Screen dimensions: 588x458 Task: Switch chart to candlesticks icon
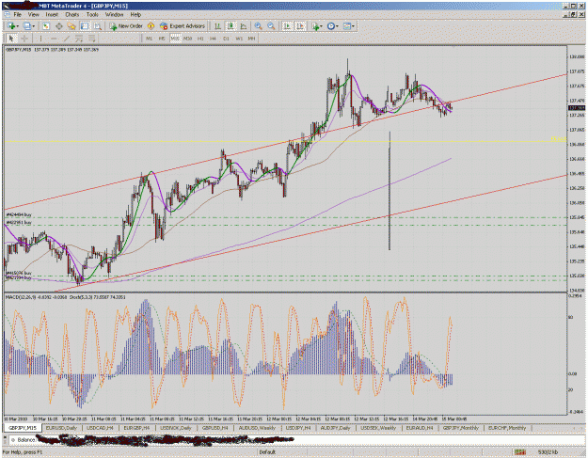230,25
